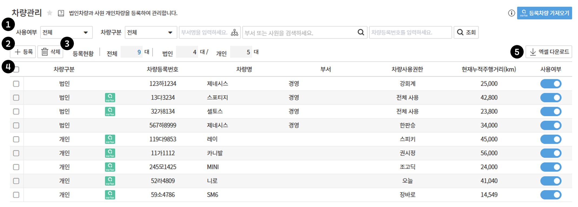Open the 사용여부 dropdown
The height and width of the screenshot is (207, 578).
click(66, 33)
